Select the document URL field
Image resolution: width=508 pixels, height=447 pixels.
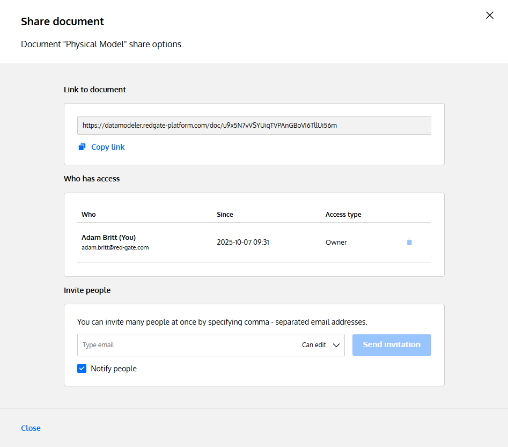point(254,126)
